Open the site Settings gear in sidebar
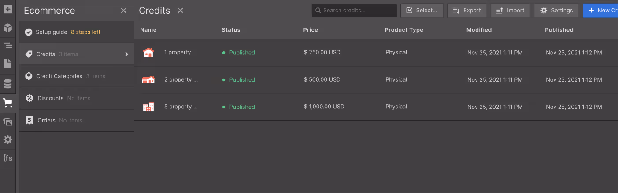Image resolution: width=618 pixels, height=193 pixels. point(7,140)
